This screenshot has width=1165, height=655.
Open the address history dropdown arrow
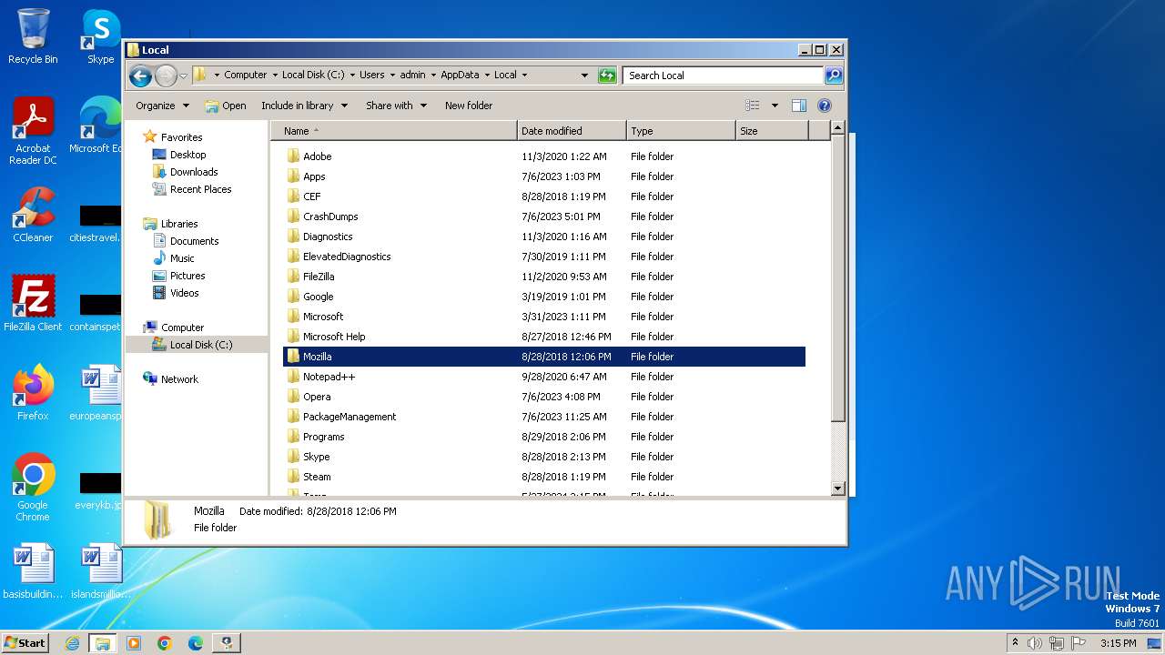click(x=584, y=76)
